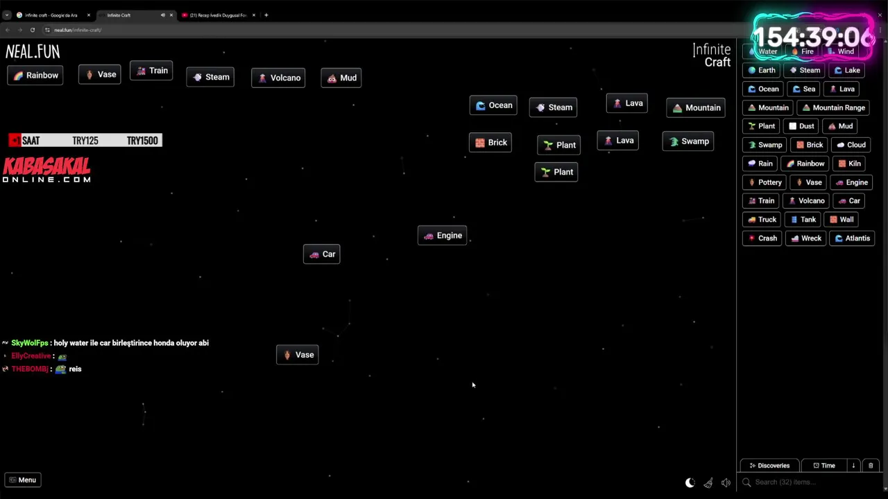The image size is (888, 499).
Task: Choose Mud from the sidebar list
Action: (840, 126)
